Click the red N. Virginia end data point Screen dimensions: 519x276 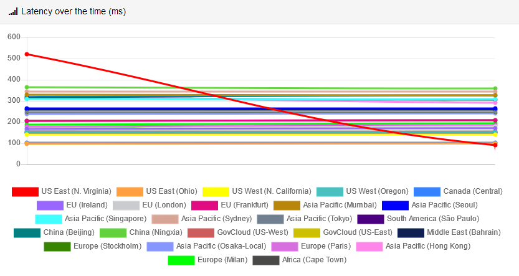coord(495,145)
